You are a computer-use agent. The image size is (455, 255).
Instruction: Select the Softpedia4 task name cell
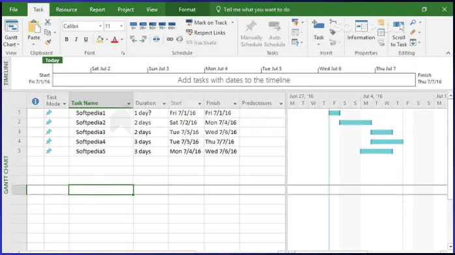pyautogui.click(x=101, y=142)
